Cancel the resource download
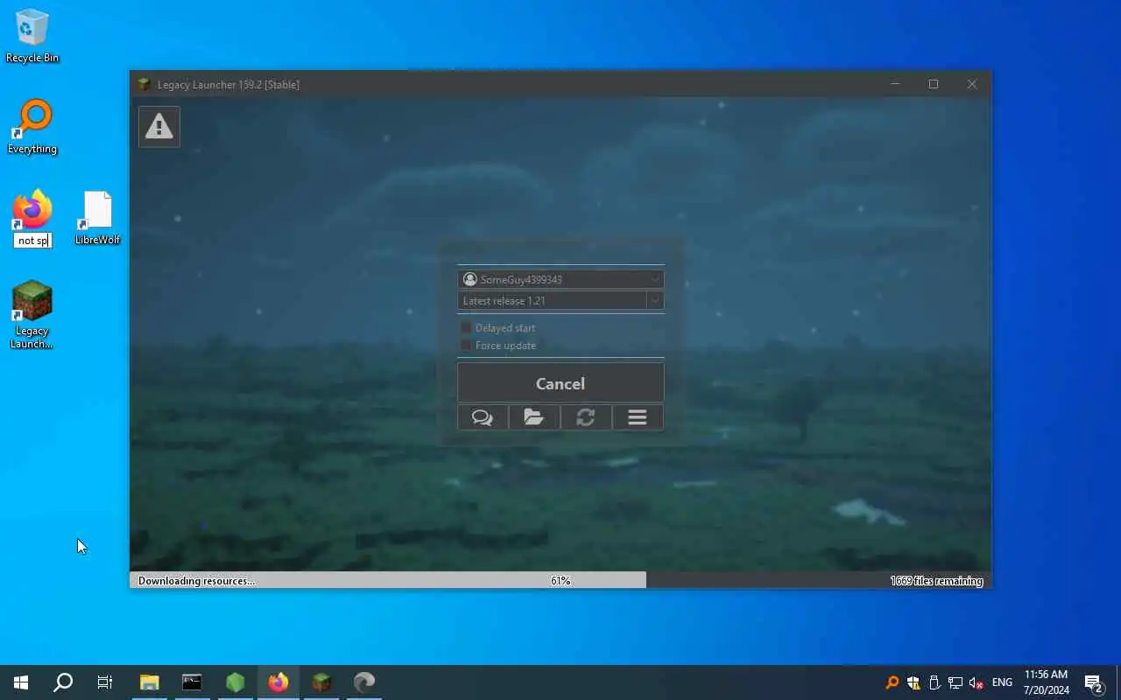The width and height of the screenshot is (1121, 700). click(x=560, y=383)
